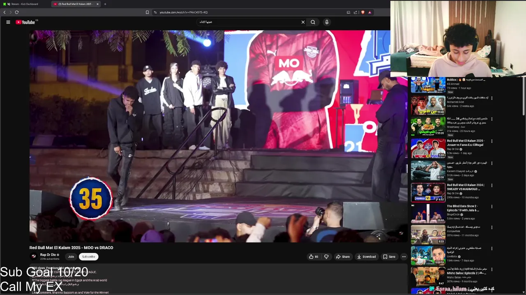Open the Brave Shields lion icon
The image size is (526, 295).
tap(362, 12)
